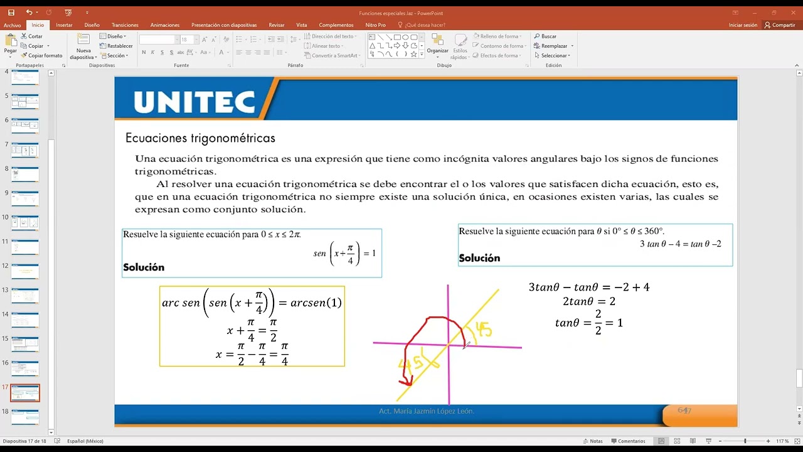Click the 117 % zoom level
803x452 pixels.
click(x=782, y=441)
